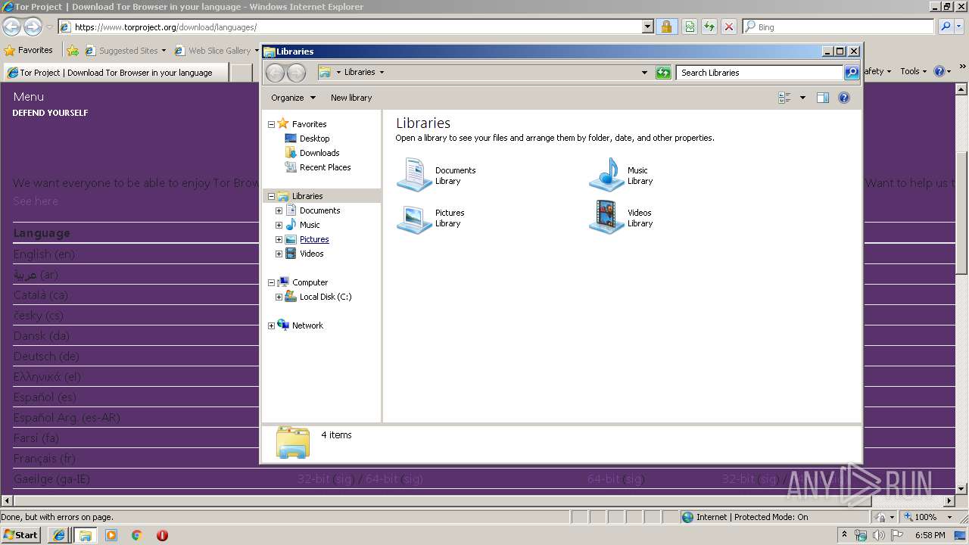The height and width of the screenshot is (545, 969).
Task: Collapse the Libraries tree group
Action: coord(271,196)
